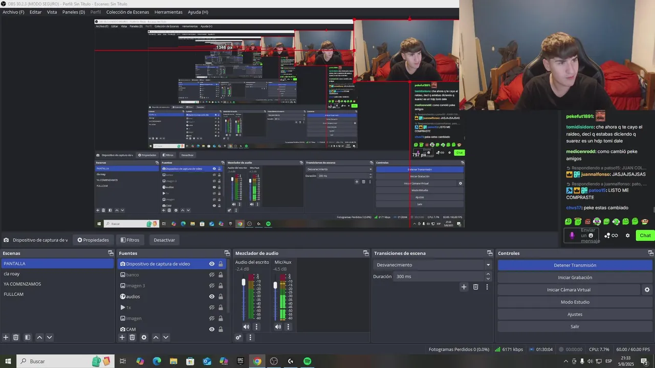Move selected source down in Fuentes
Viewport: 655px width, 368px height.
165,337
